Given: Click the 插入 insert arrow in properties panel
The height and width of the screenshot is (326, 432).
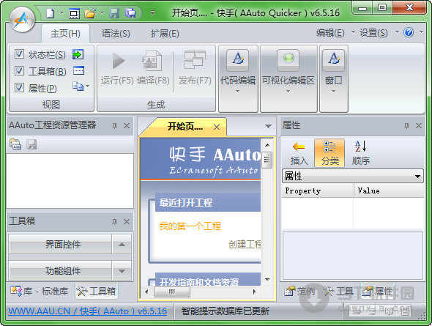Looking at the screenshot, I should pyautogui.click(x=299, y=153).
